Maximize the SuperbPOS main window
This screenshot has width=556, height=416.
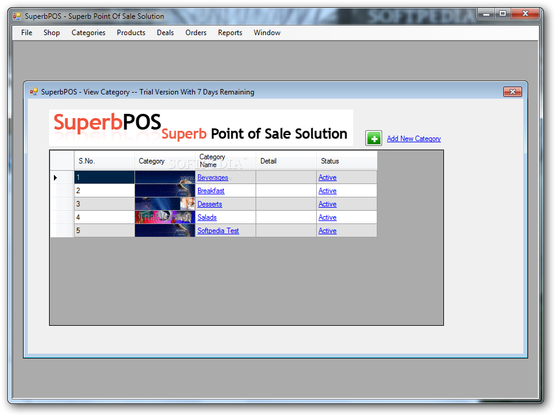pyautogui.click(x=503, y=14)
